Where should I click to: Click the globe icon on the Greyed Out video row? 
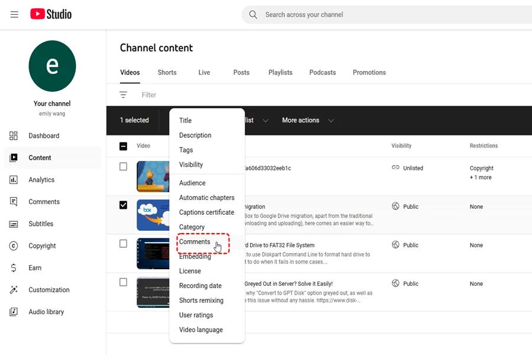click(395, 283)
